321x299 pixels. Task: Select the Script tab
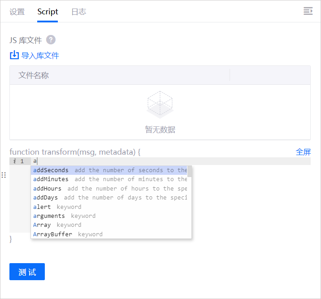[48, 12]
